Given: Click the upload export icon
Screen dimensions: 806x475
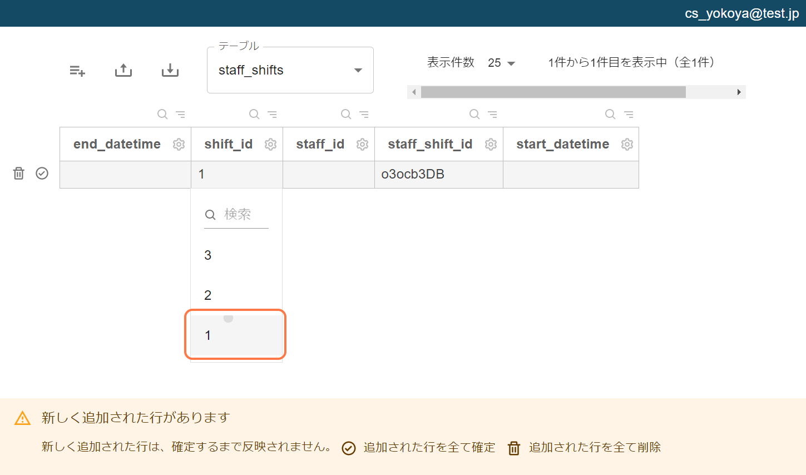Looking at the screenshot, I should (123, 70).
